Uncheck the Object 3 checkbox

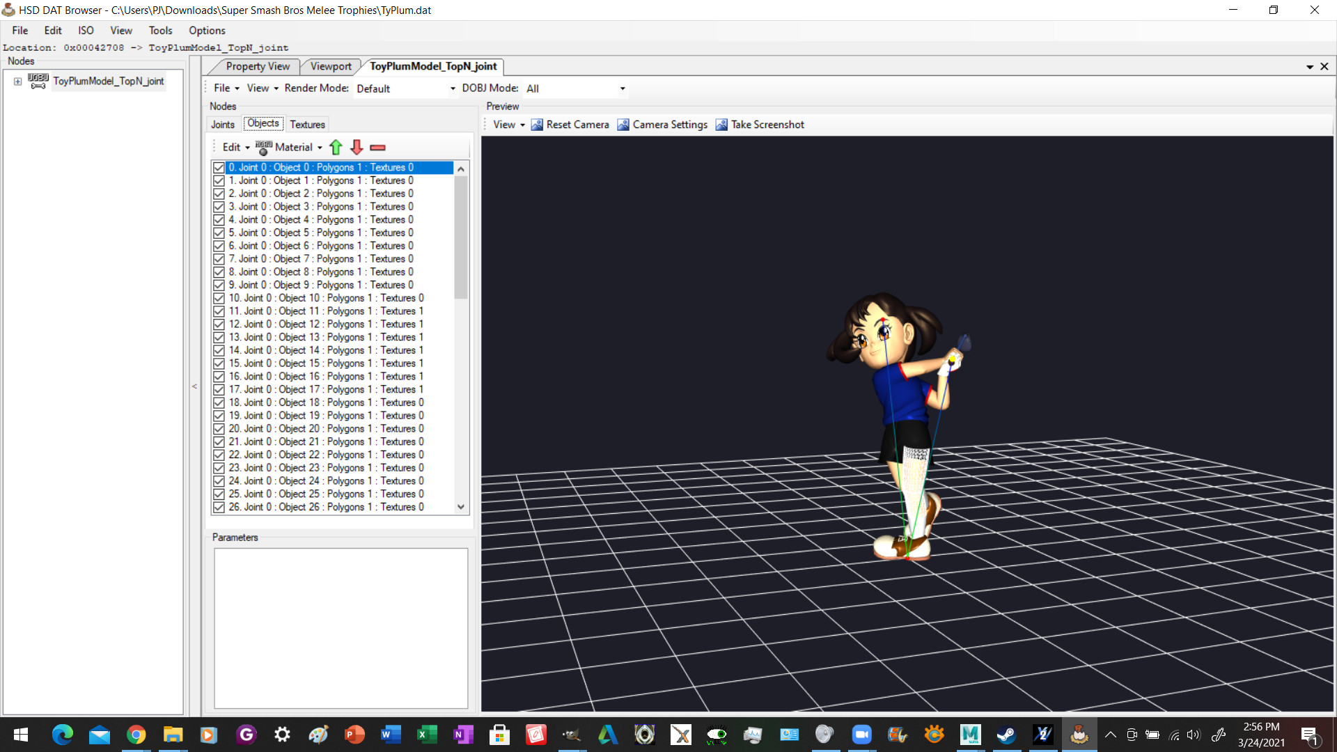pyautogui.click(x=219, y=207)
